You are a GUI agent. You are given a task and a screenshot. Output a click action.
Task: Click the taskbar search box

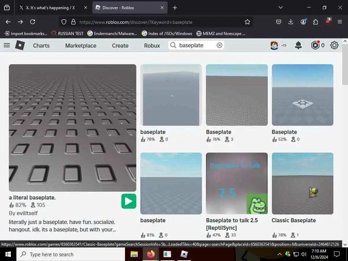pyautogui.click(x=71, y=254)
